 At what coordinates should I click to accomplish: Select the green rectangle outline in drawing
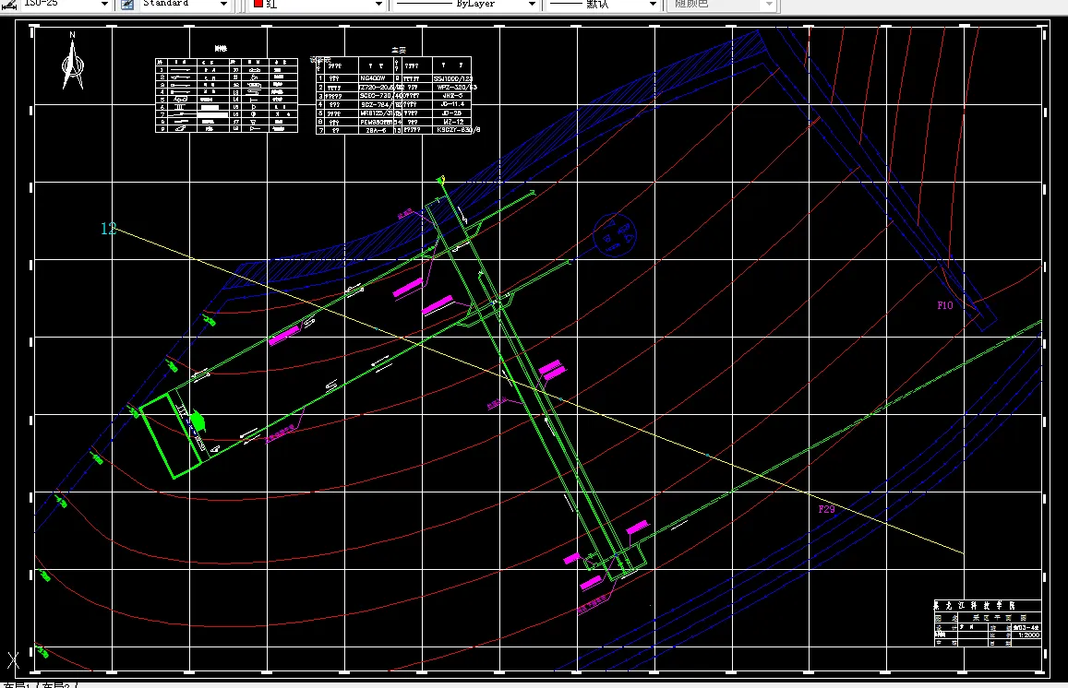[x=172, y=435]
